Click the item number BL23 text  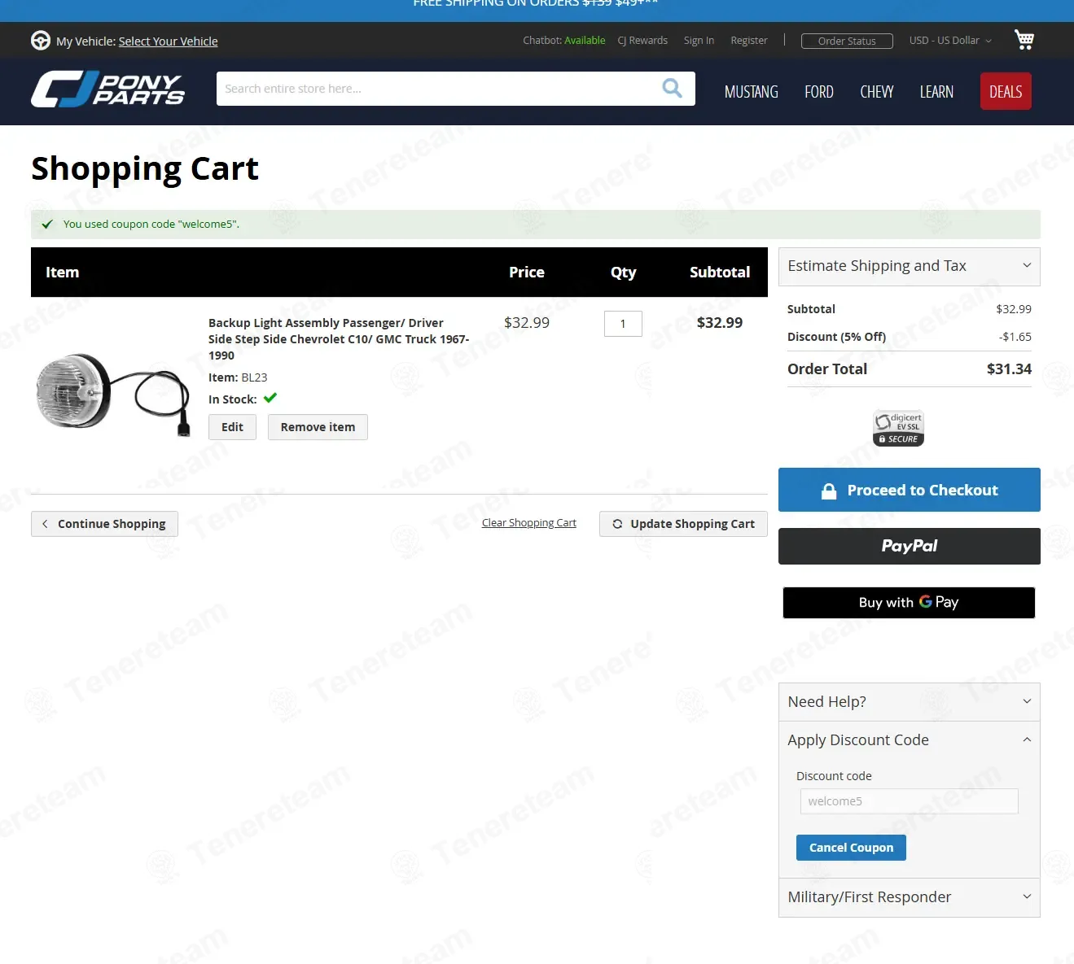pyautogui.click(x=254, y=377)
